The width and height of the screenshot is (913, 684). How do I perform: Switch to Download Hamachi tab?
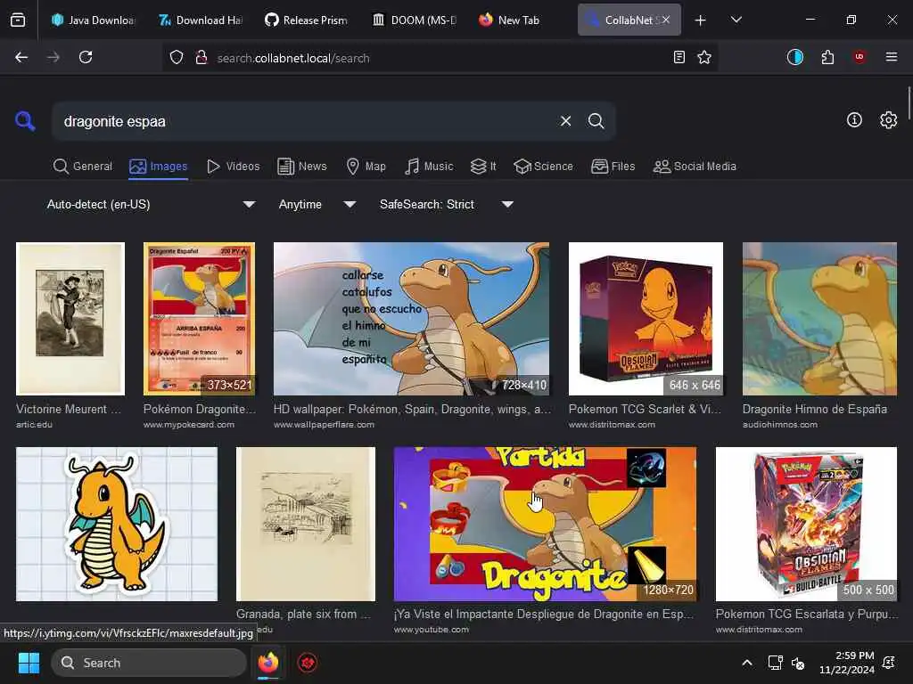coord(201,20)
